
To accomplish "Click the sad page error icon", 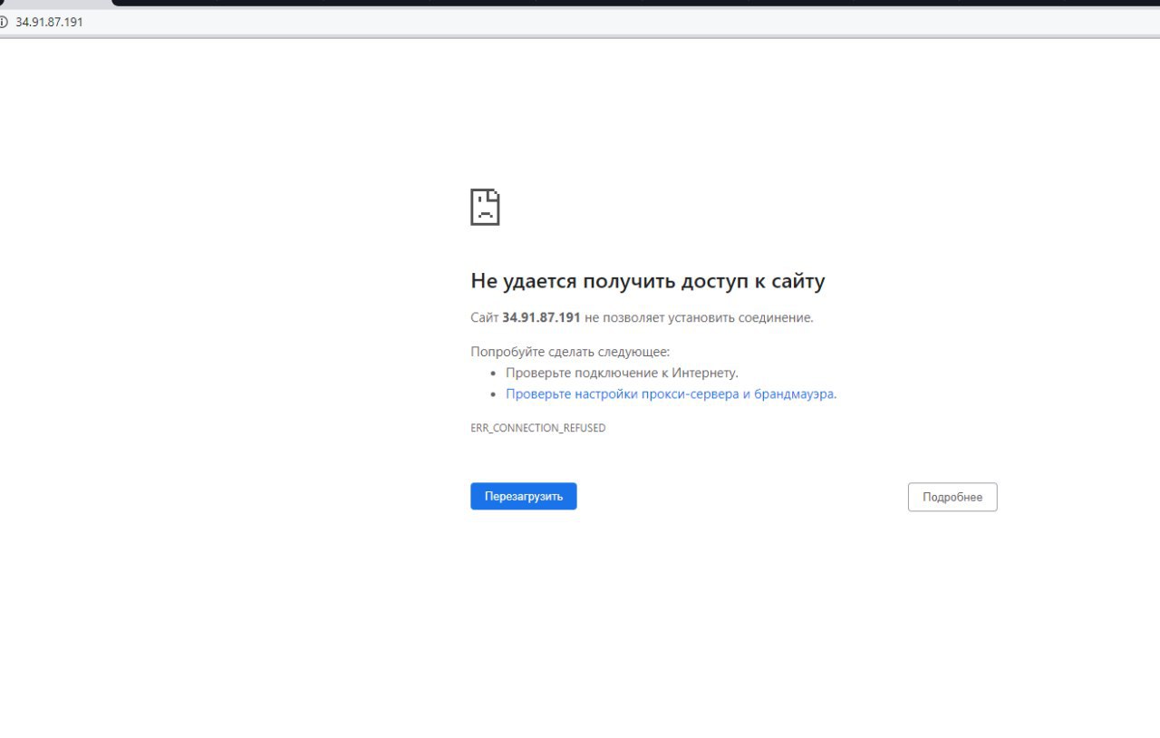I will pyautogui.click(x=485, y=207).
